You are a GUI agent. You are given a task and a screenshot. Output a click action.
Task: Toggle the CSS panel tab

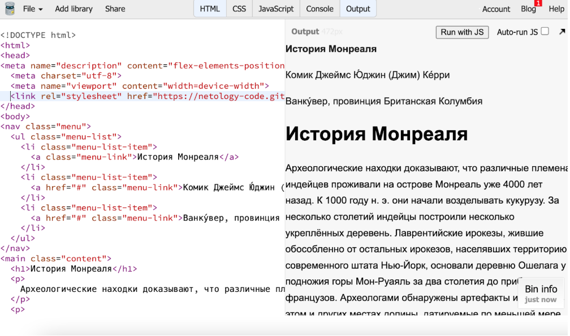click(239, 8)
